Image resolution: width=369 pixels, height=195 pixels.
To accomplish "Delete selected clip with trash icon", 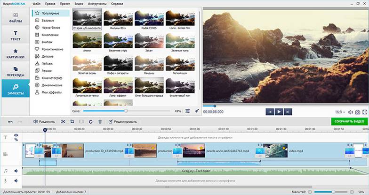I will (100, 122).
